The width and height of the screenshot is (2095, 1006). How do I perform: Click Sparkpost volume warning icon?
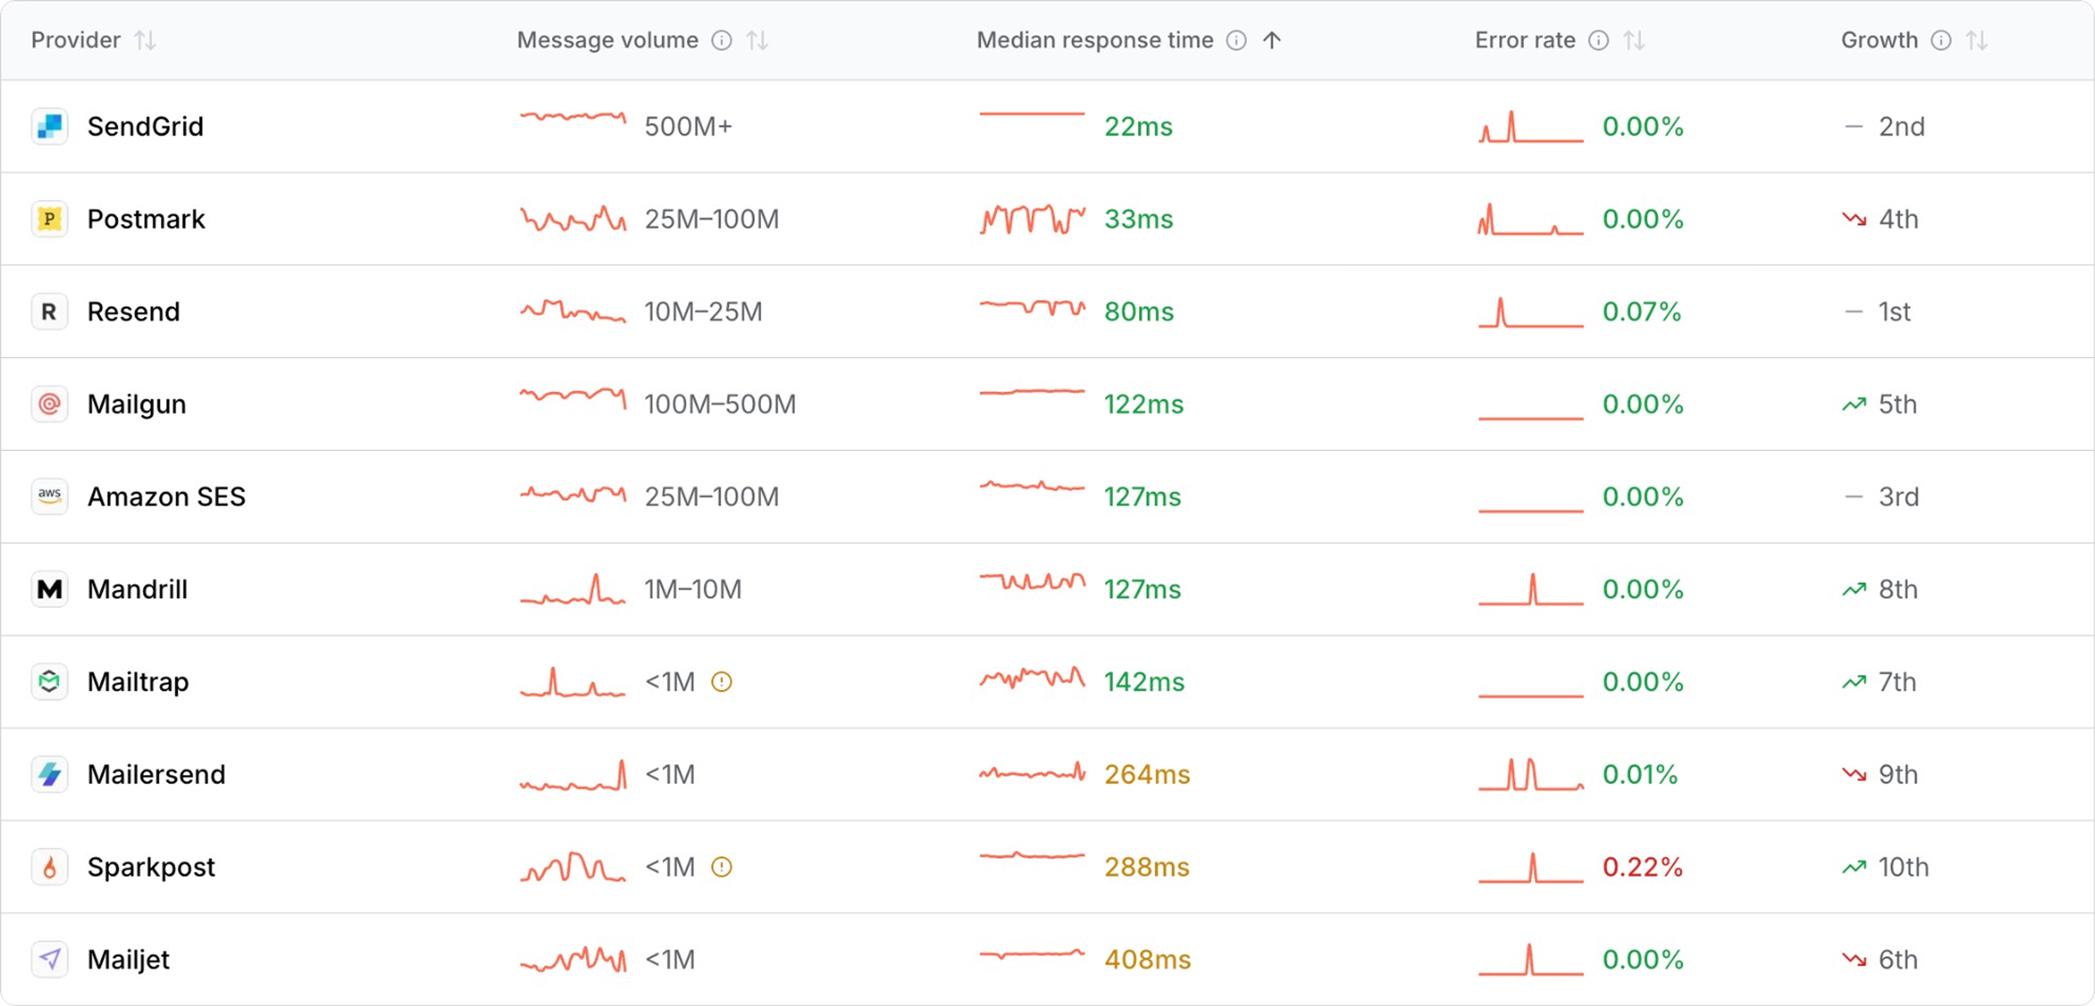721,867
